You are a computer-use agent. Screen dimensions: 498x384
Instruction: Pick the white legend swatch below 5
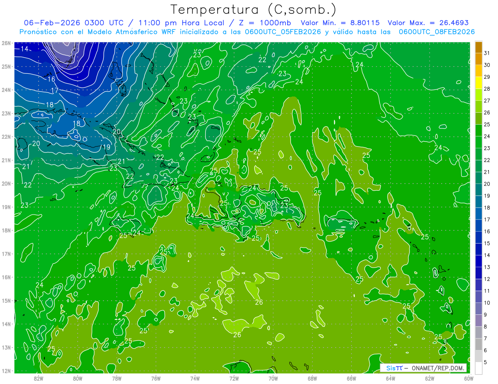[478, 368]
